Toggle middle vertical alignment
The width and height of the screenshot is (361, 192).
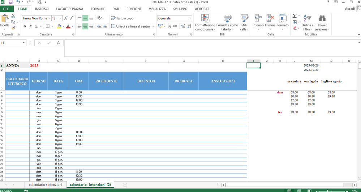point(85,18)
